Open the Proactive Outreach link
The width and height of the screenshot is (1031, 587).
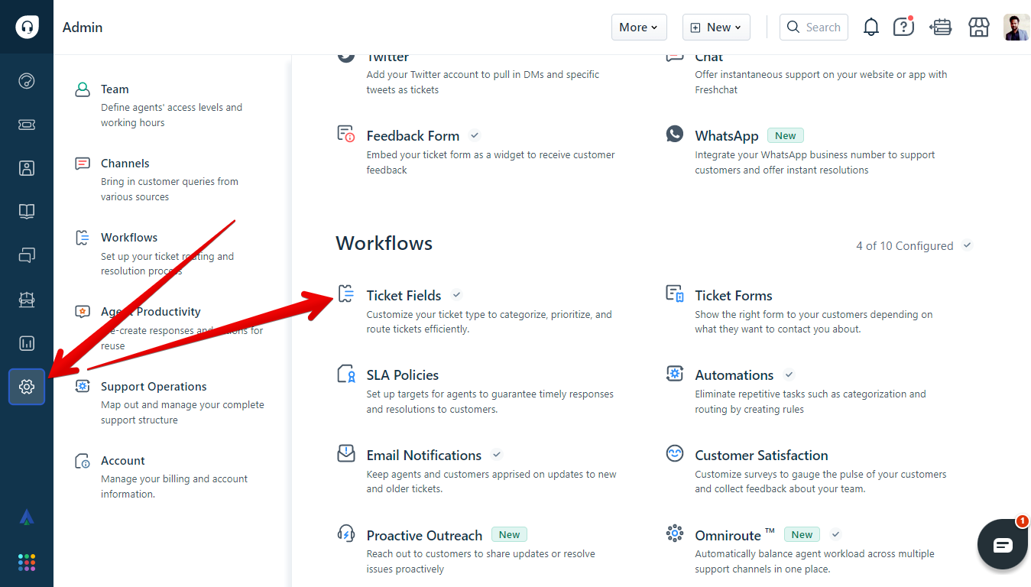pyautogui.click(x=424, y=535)
